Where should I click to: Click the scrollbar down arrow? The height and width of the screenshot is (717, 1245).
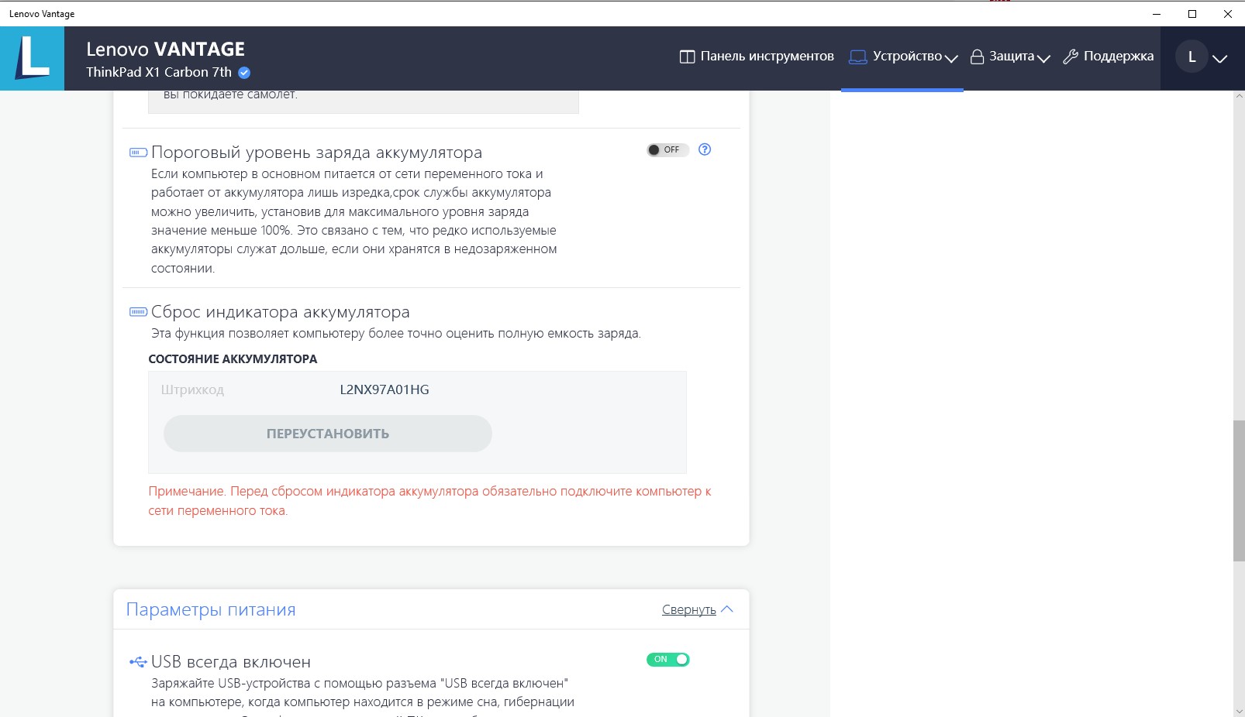(x=1238, y=710)
